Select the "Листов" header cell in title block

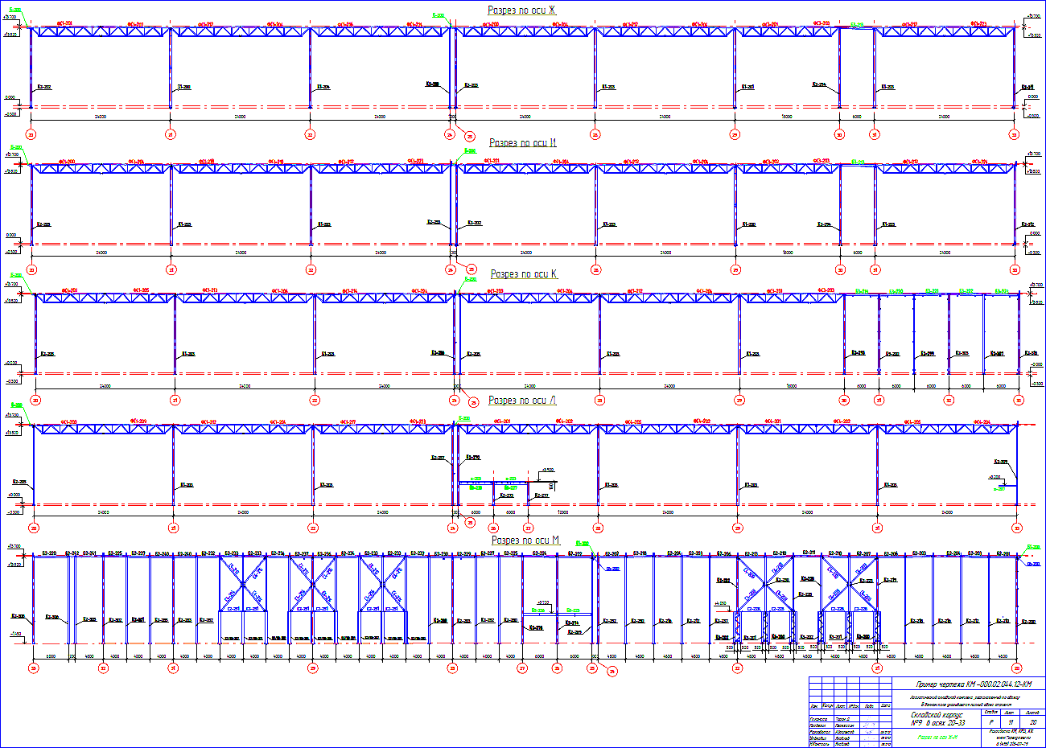1032,712
